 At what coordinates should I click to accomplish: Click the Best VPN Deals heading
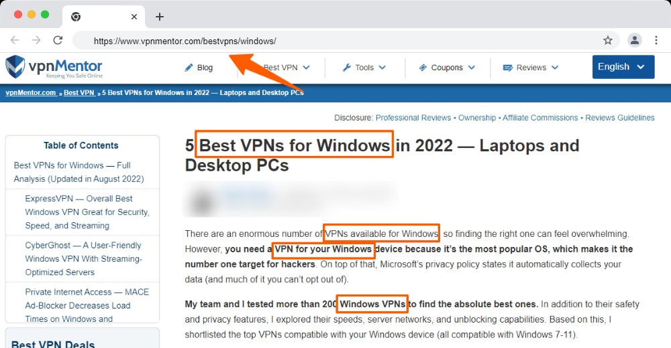pyautogui.click(x=53, y=344)
